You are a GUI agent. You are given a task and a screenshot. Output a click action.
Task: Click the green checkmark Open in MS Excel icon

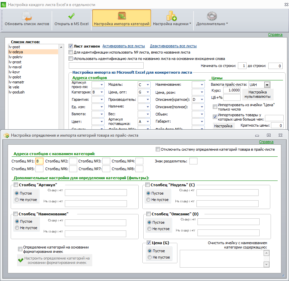[71, 16]
